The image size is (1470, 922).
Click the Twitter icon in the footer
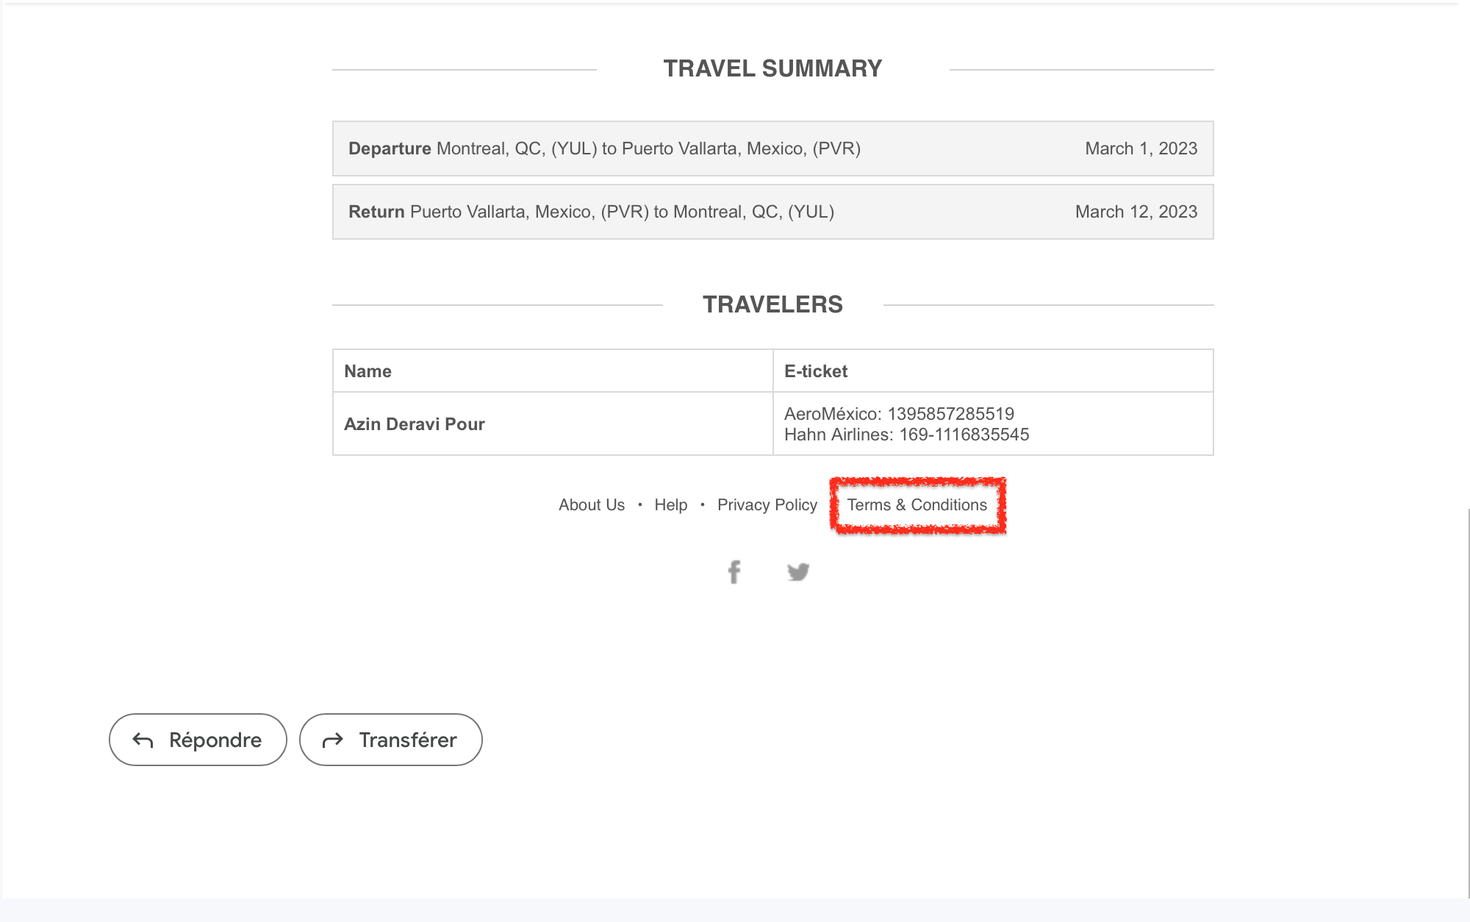(798, 571)
